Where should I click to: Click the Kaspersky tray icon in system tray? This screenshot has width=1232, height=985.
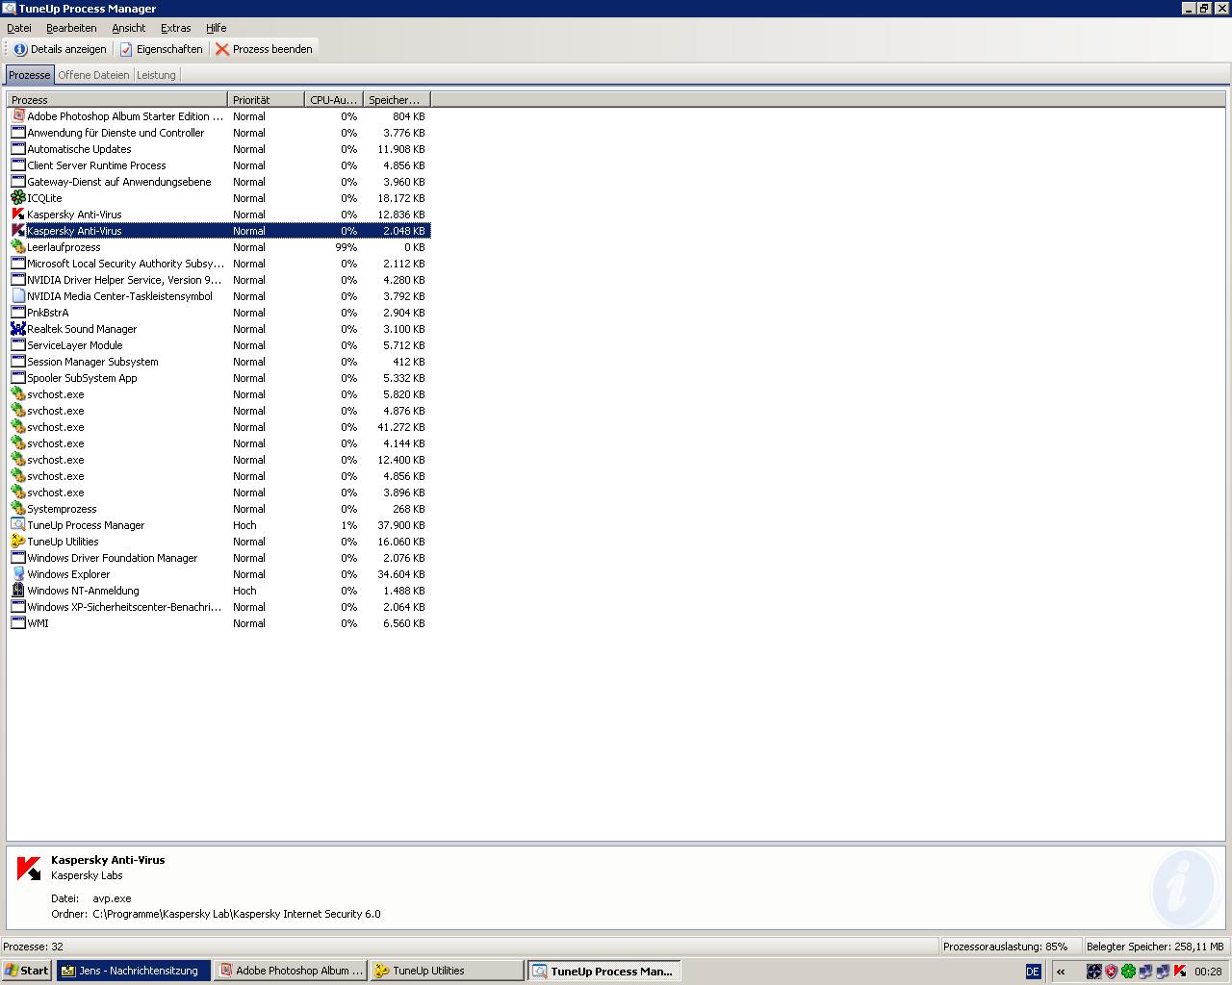tap(1179, 972)
